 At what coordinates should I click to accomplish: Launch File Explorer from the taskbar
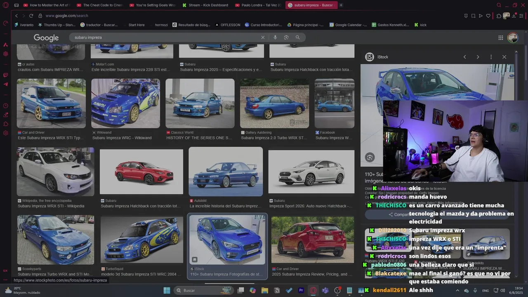[x=265, y=290]
